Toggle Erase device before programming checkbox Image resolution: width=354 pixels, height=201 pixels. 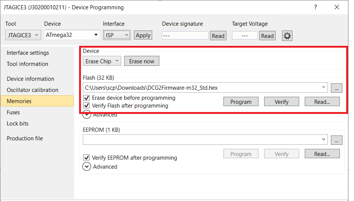87,98
